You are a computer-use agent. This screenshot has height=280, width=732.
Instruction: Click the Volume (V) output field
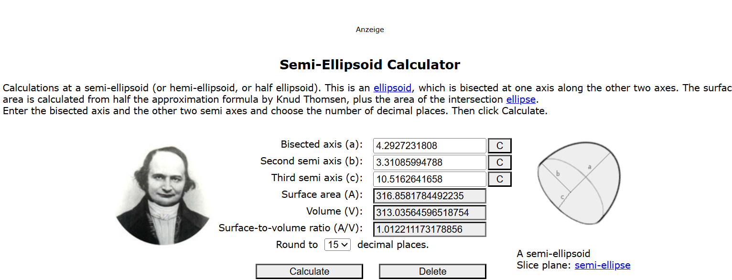pyautogui.click(x=430, y=213)
